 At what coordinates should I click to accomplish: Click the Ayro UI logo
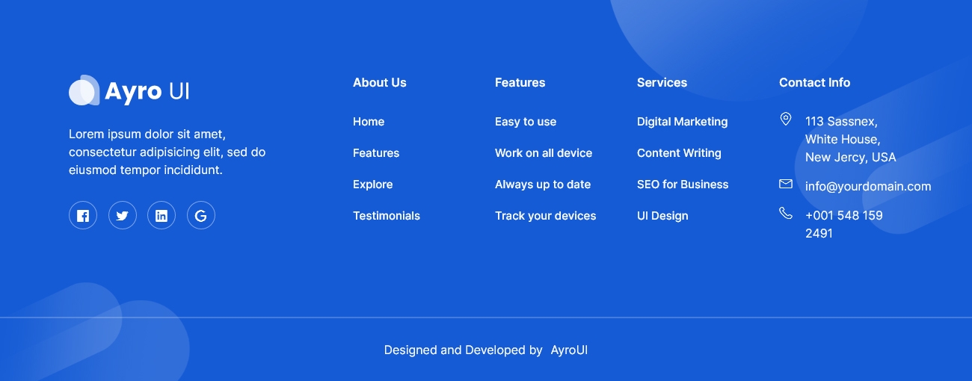(129, 90)
